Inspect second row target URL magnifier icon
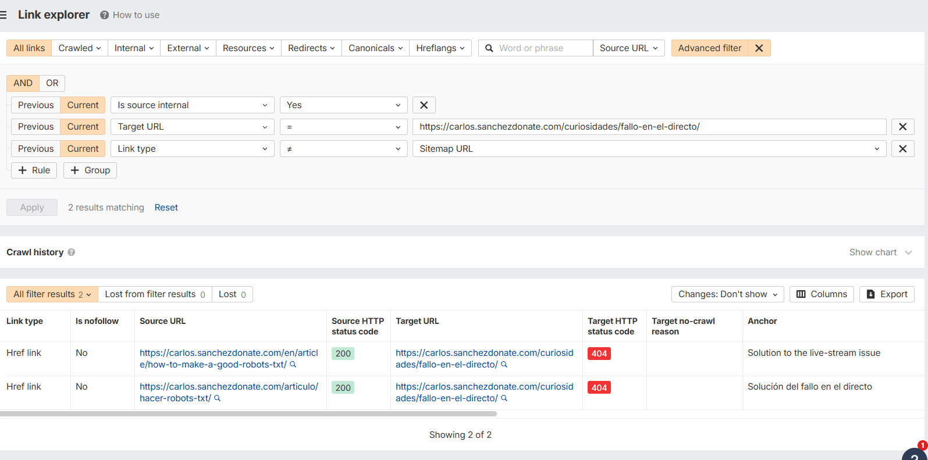 (x=504, y=398)
